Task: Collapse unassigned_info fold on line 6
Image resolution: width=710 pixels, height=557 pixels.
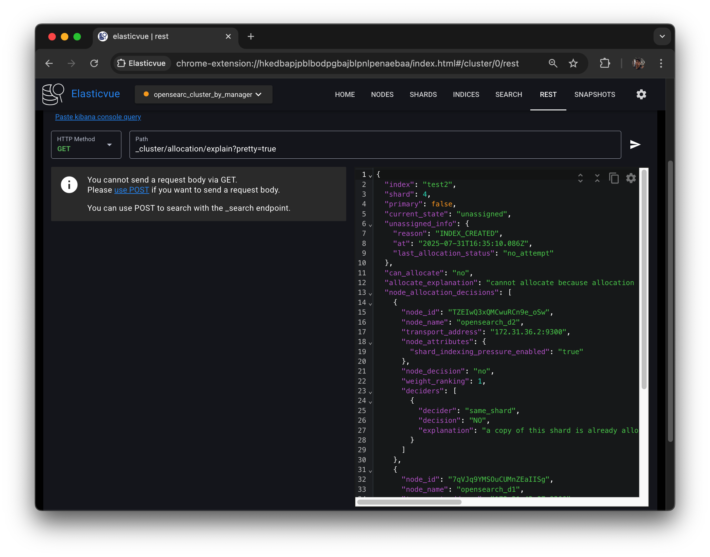Action: pos(370,225)
